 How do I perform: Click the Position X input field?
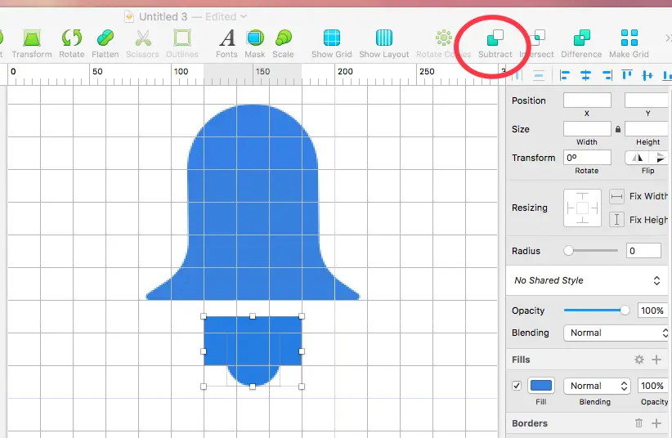click(x=587, y=101)
